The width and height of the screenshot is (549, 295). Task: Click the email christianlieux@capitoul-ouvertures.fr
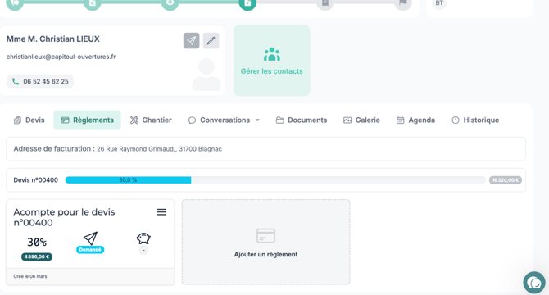pyautogui.click(x=61, y=57)
